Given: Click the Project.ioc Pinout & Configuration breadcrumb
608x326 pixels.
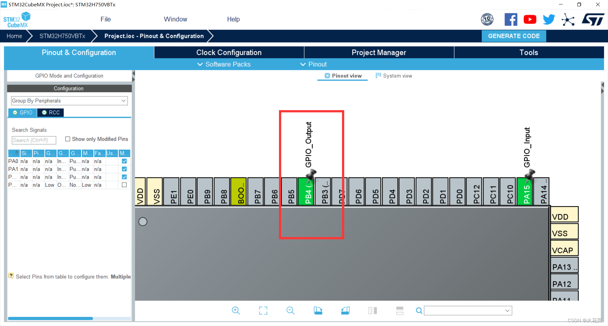Looking at the screenshot, I should click(154, 36).
